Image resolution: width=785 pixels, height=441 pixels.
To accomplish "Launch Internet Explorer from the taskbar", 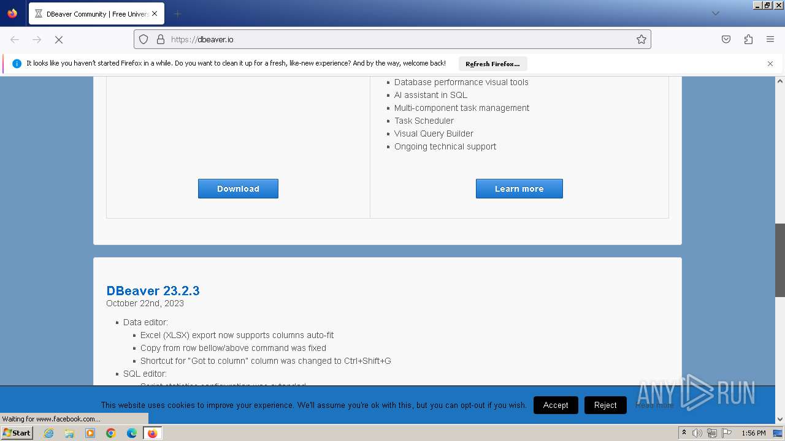I will (49, 433).
